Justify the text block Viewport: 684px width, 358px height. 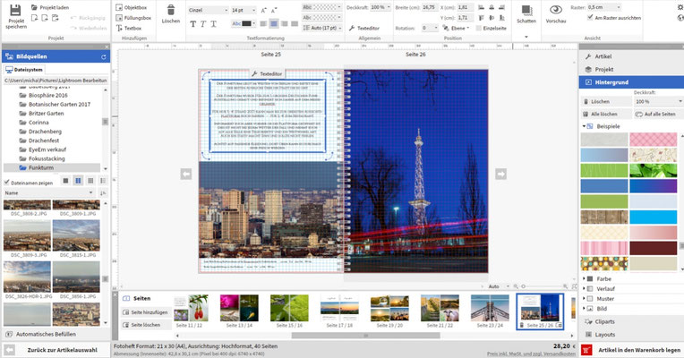pos(295,23)
